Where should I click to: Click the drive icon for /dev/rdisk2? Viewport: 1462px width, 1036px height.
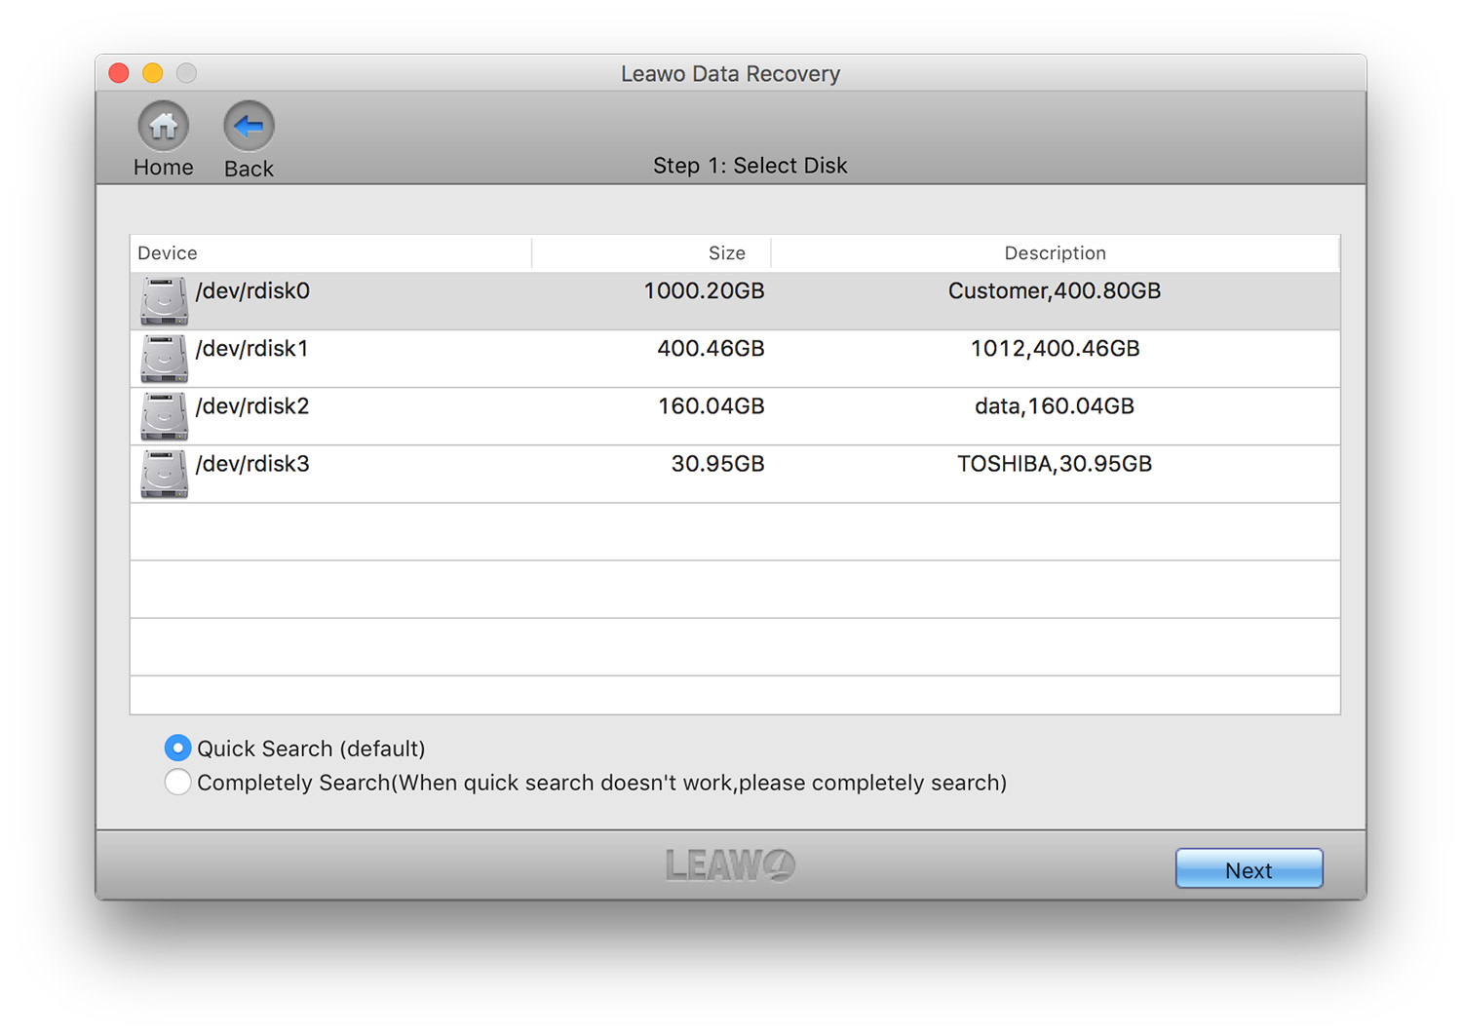(x=164, y=416)
